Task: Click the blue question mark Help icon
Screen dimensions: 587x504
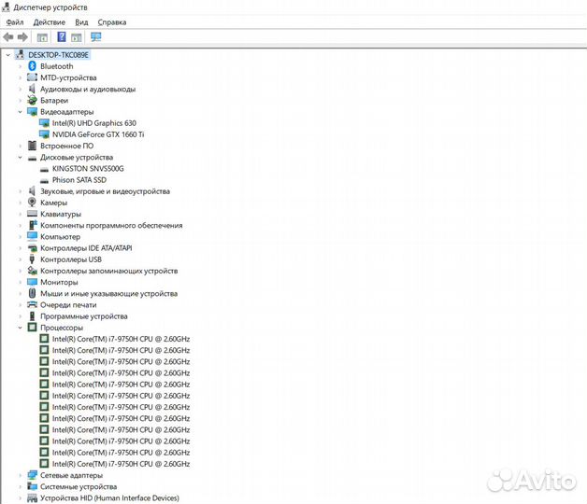Action: click(62, 37)
